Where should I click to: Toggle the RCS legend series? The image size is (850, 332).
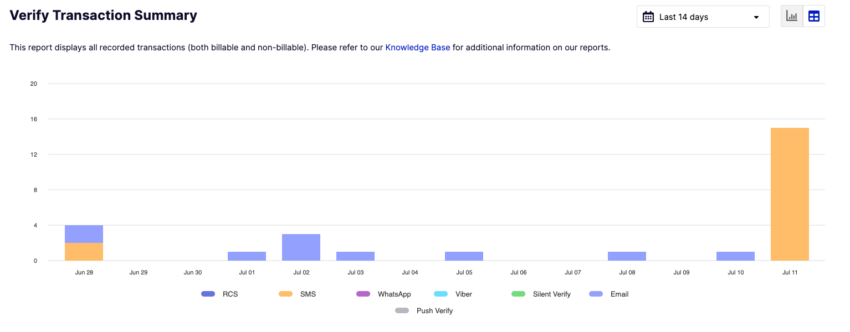219,294
